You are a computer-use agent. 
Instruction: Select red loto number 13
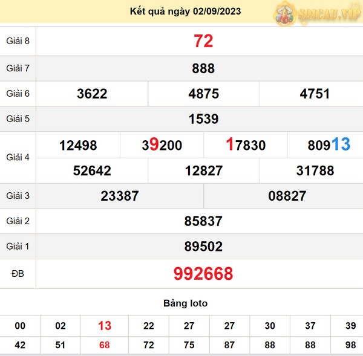[105, 326]
